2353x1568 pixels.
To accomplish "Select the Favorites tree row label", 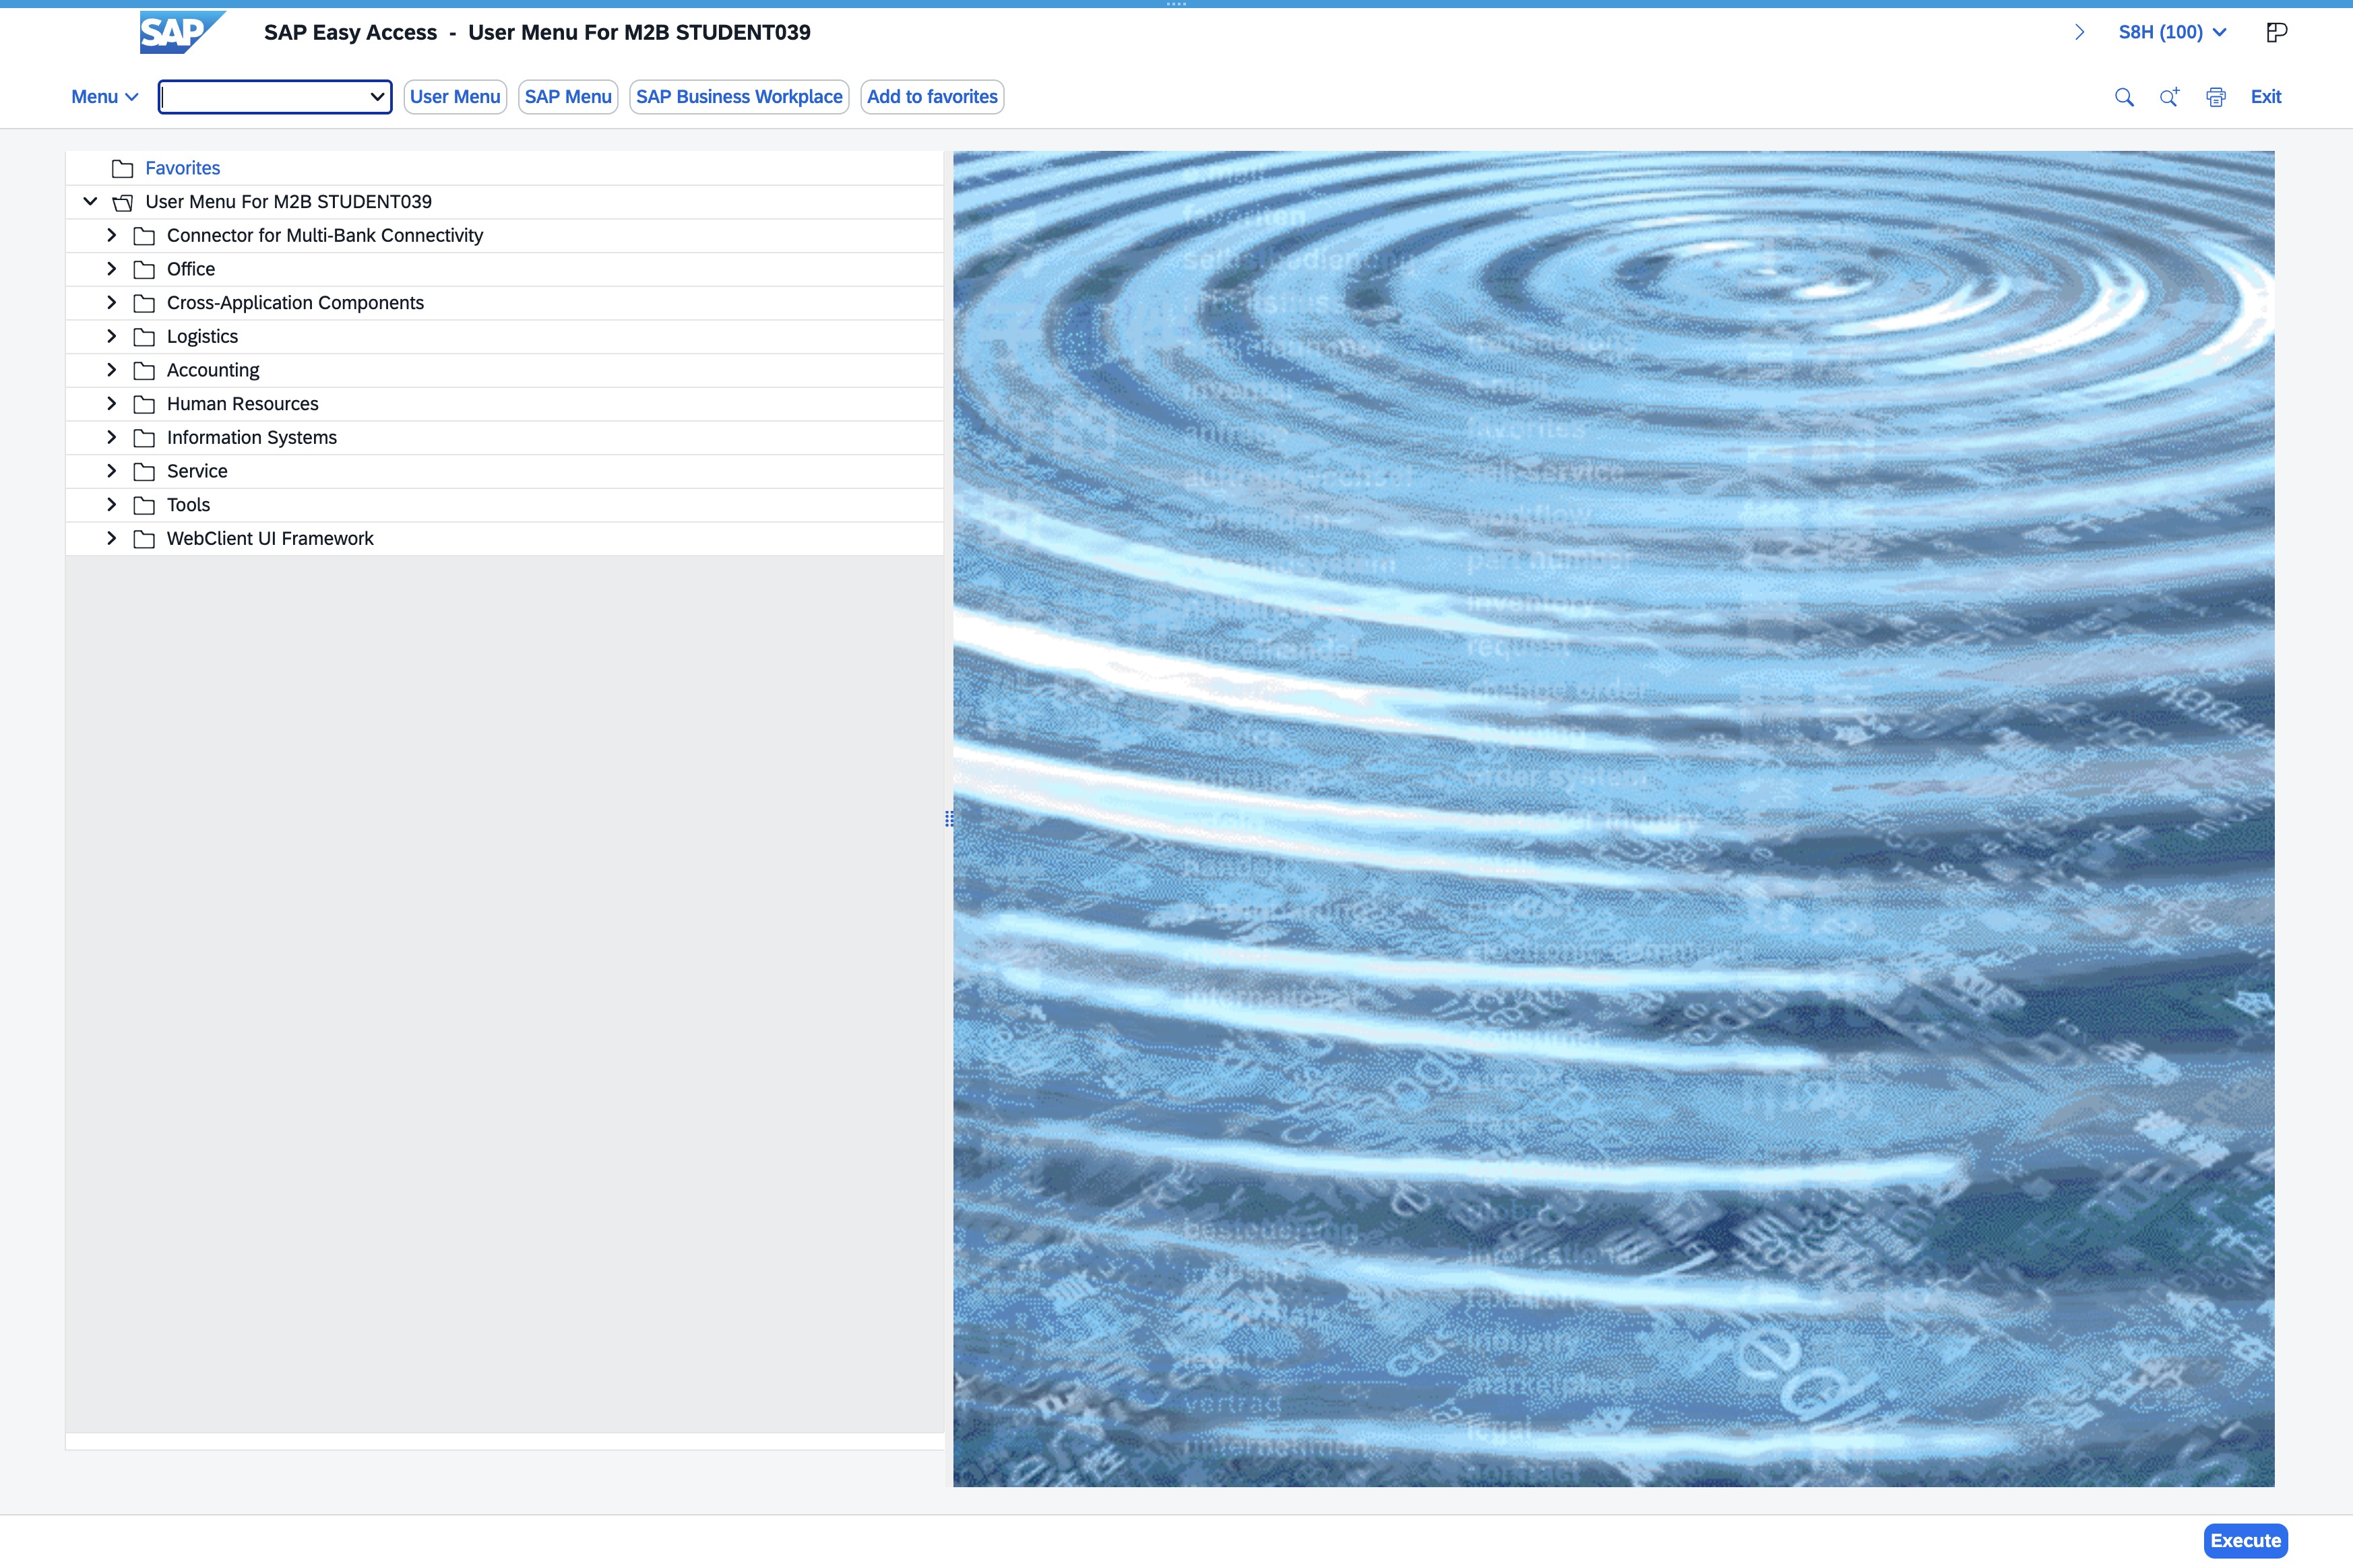I will coord(182,168).
